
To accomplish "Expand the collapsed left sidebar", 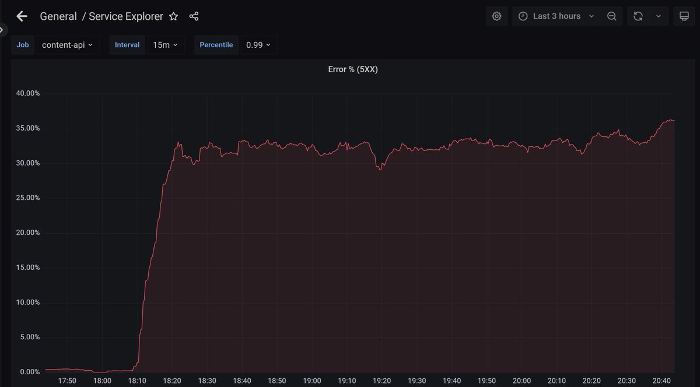I will pos(3,29).
